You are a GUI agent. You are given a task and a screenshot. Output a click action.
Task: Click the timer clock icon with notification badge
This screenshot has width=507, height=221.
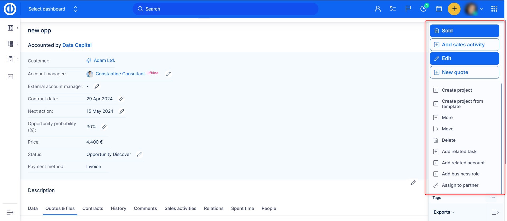(x=423, y=9)
